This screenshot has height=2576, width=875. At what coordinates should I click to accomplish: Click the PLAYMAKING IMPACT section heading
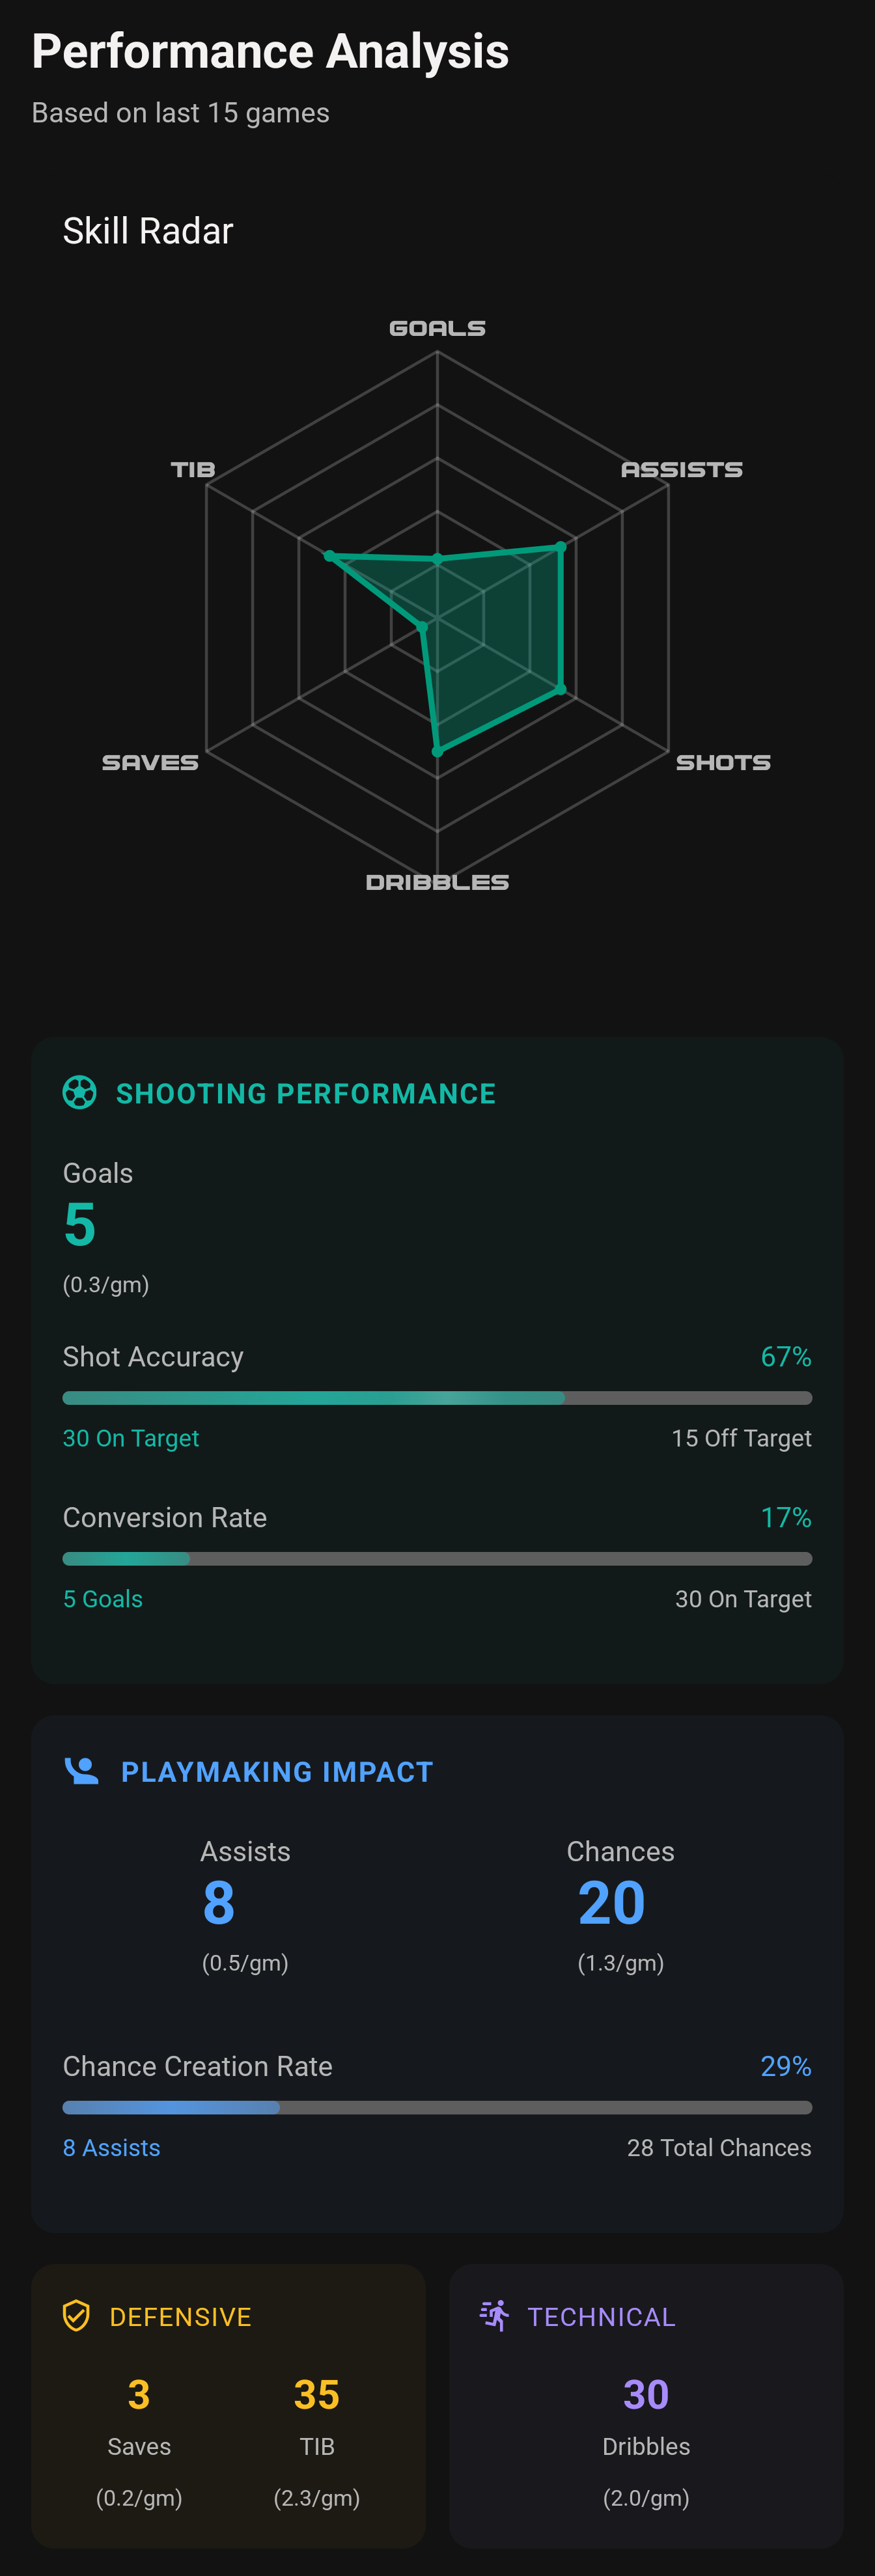click(277, 1772)
